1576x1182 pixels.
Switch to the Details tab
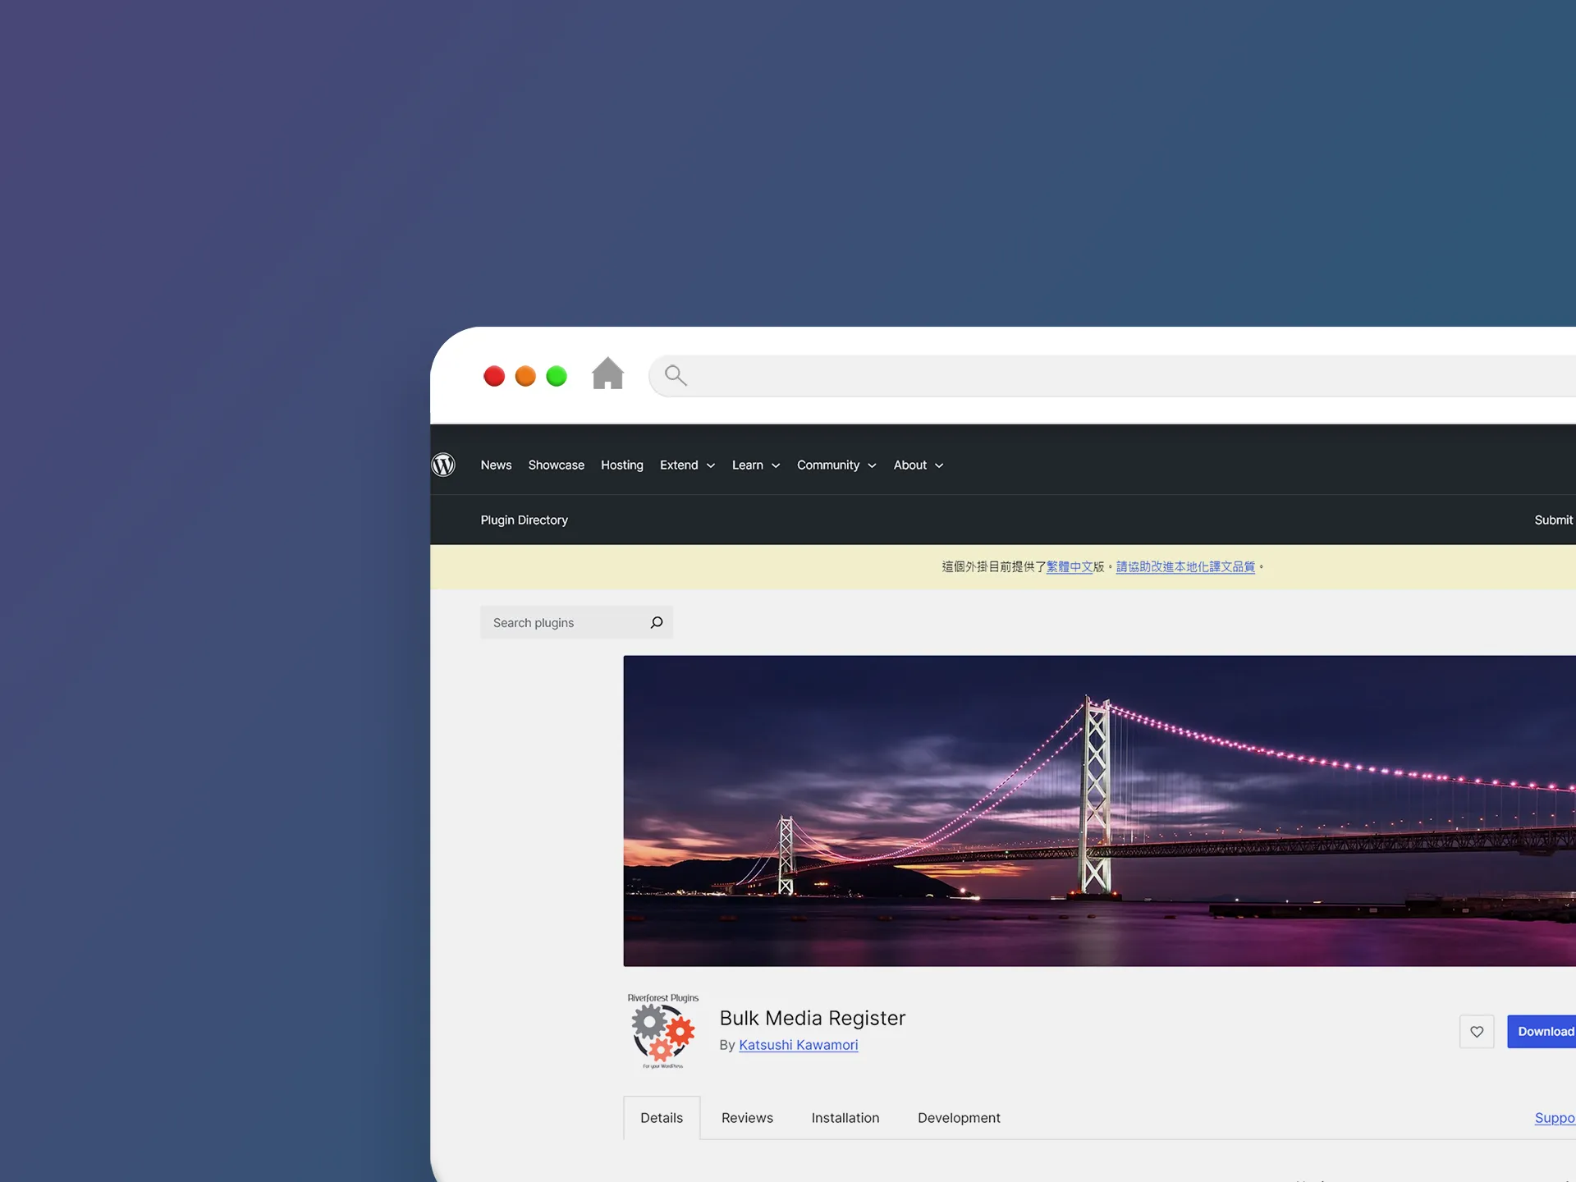(662, 1118)
